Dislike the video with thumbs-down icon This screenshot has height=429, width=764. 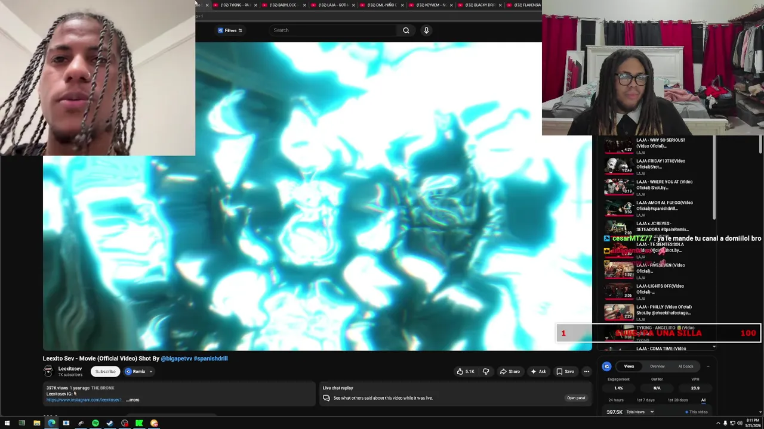486,371
